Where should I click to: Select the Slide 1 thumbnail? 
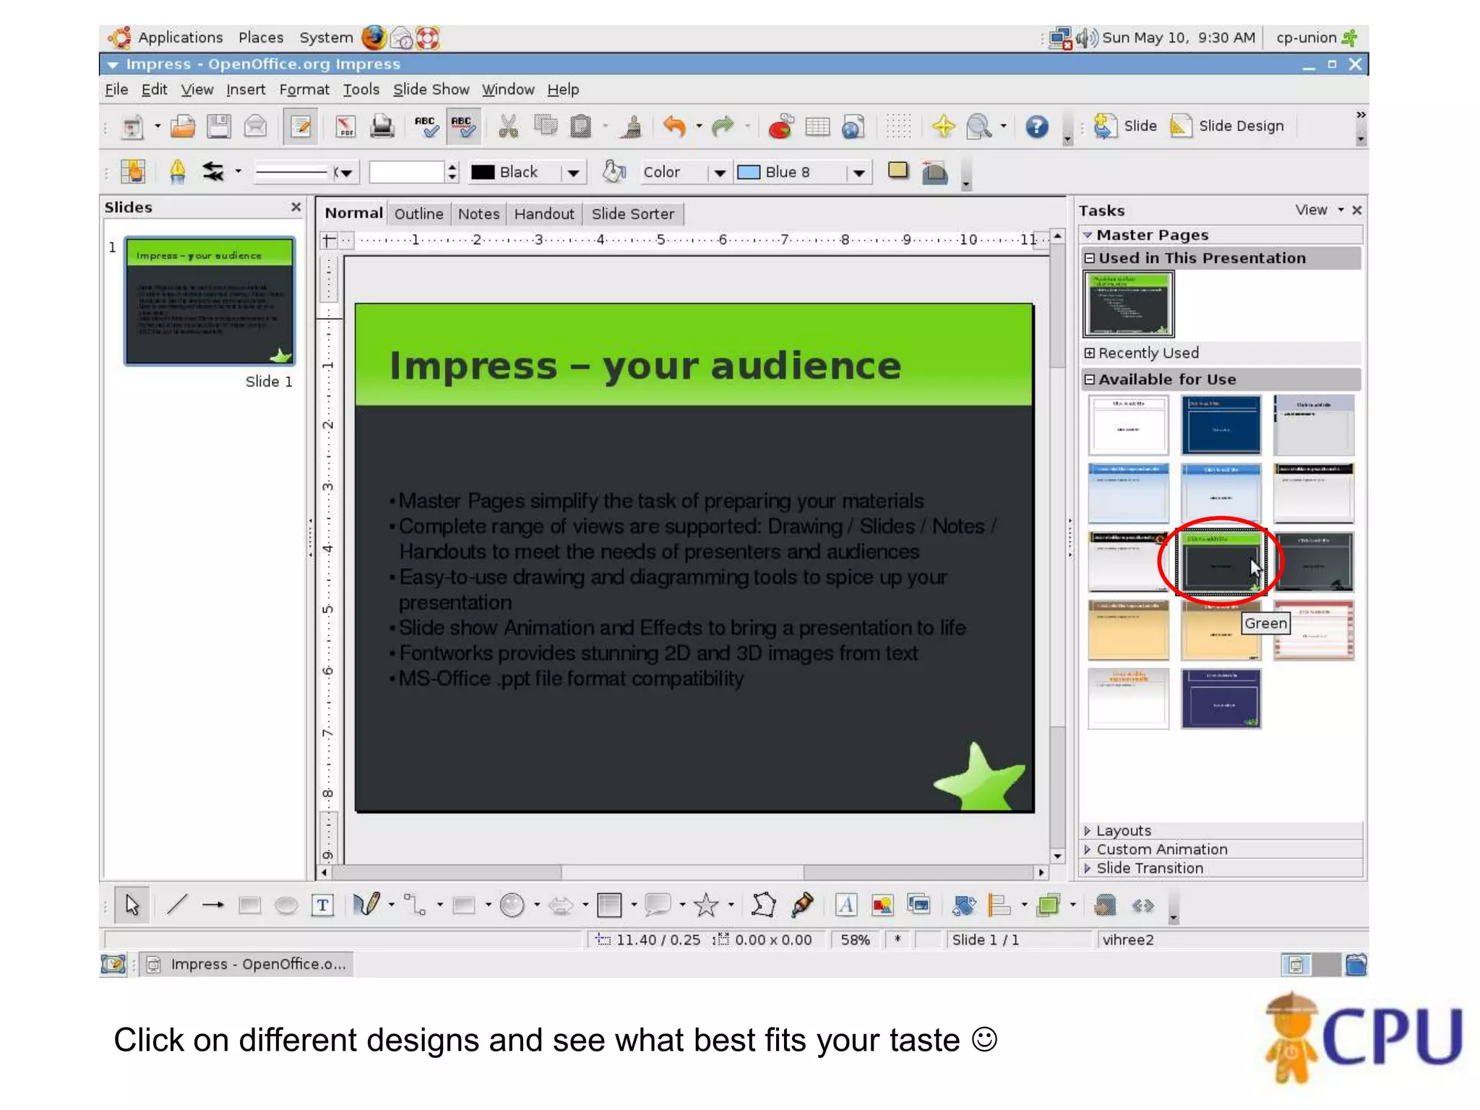210,301
